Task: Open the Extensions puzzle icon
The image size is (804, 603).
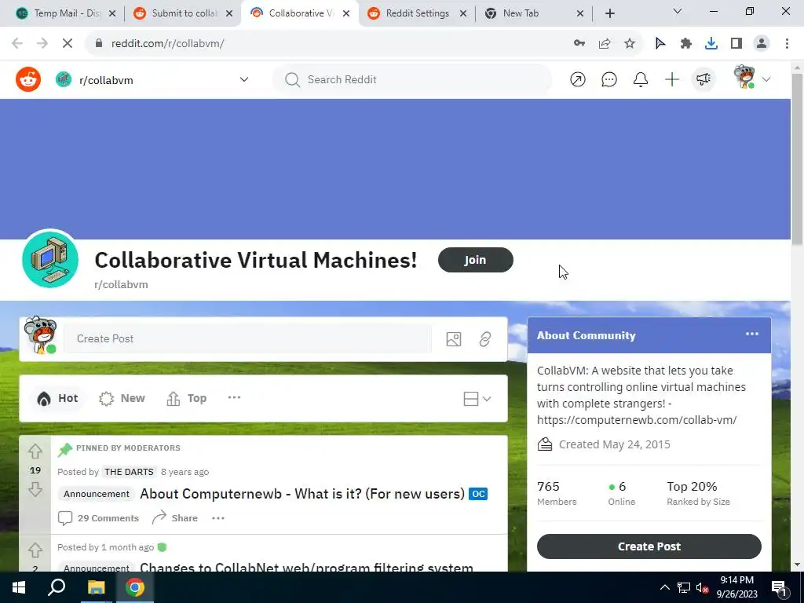Action: [685, 44]
